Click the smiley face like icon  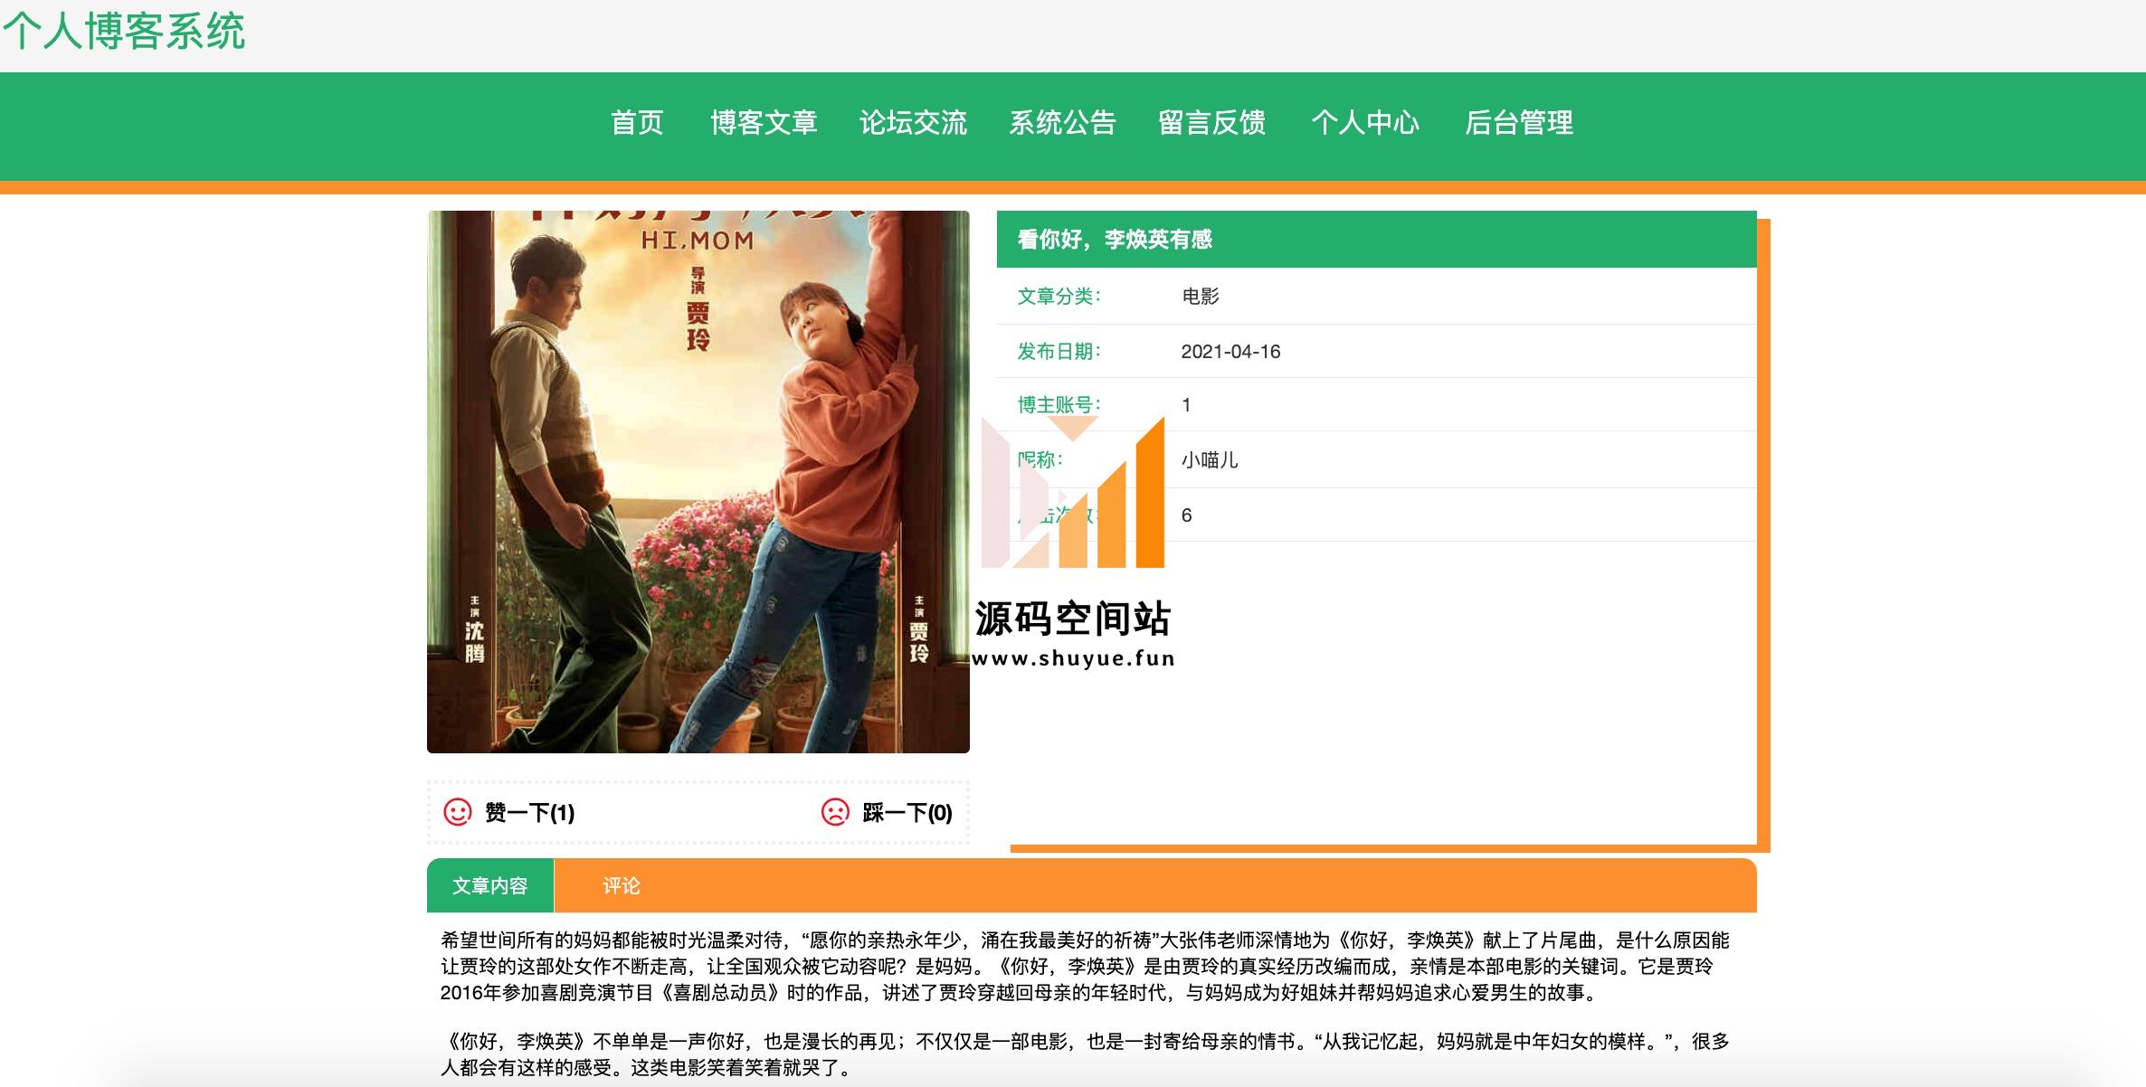click(x=458, y=812)
